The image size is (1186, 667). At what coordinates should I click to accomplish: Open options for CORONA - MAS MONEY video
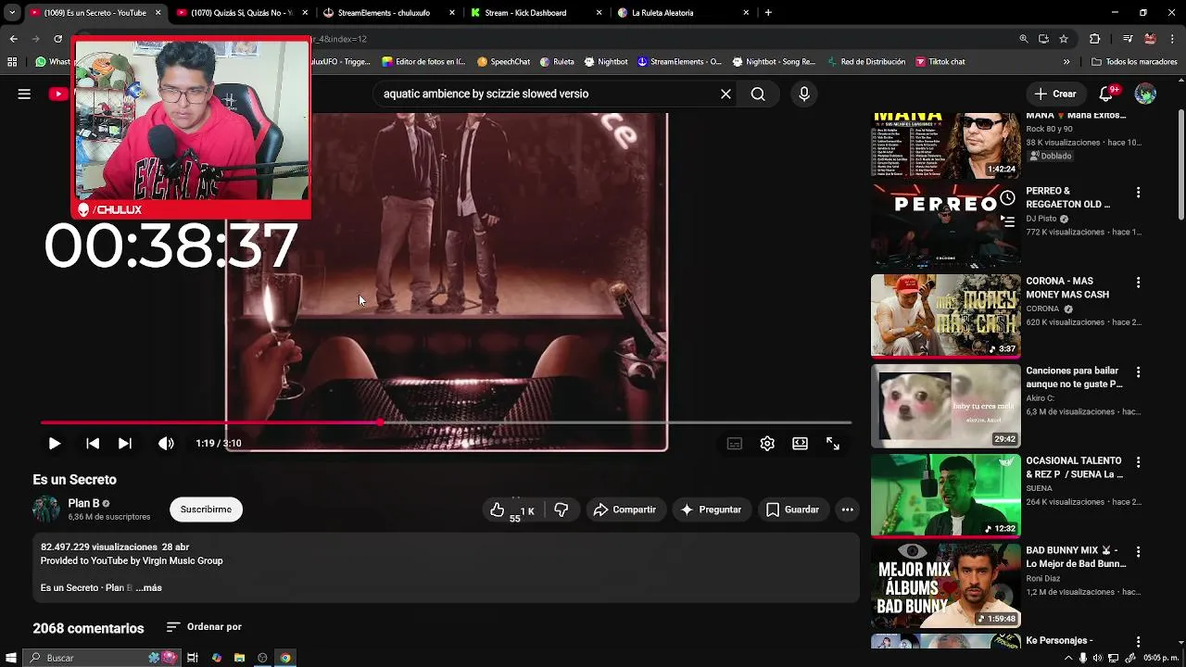1138,283
